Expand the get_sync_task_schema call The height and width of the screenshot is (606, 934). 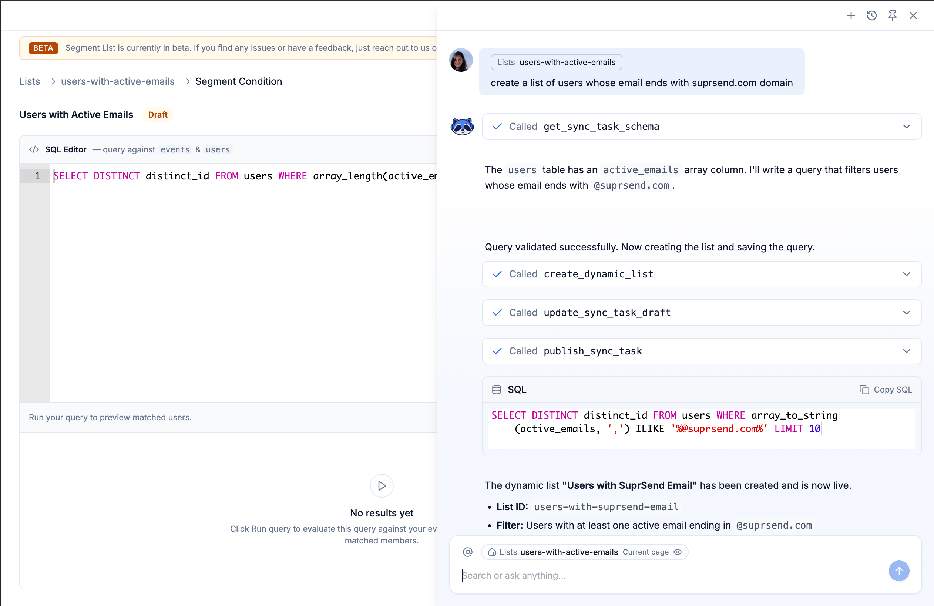pos(702,127)
